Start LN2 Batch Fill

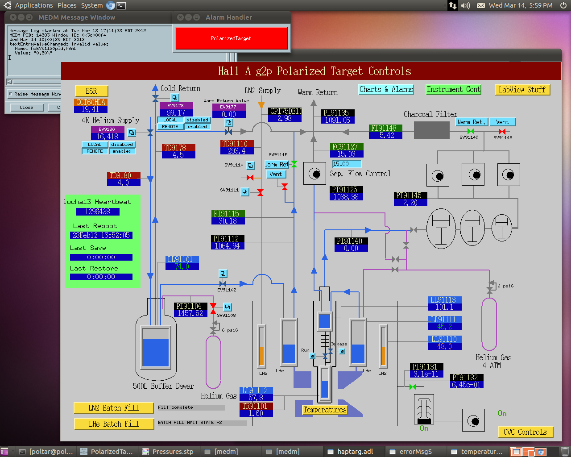113,408
